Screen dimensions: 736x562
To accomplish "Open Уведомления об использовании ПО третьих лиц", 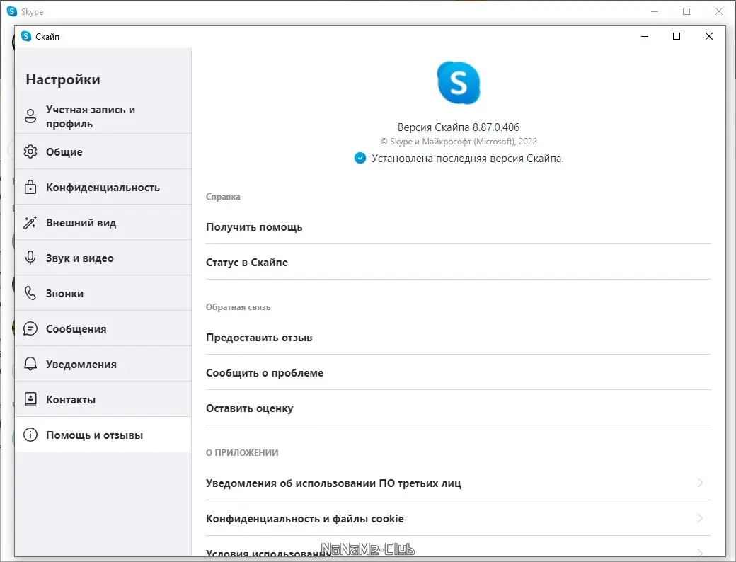I will 458,483.
